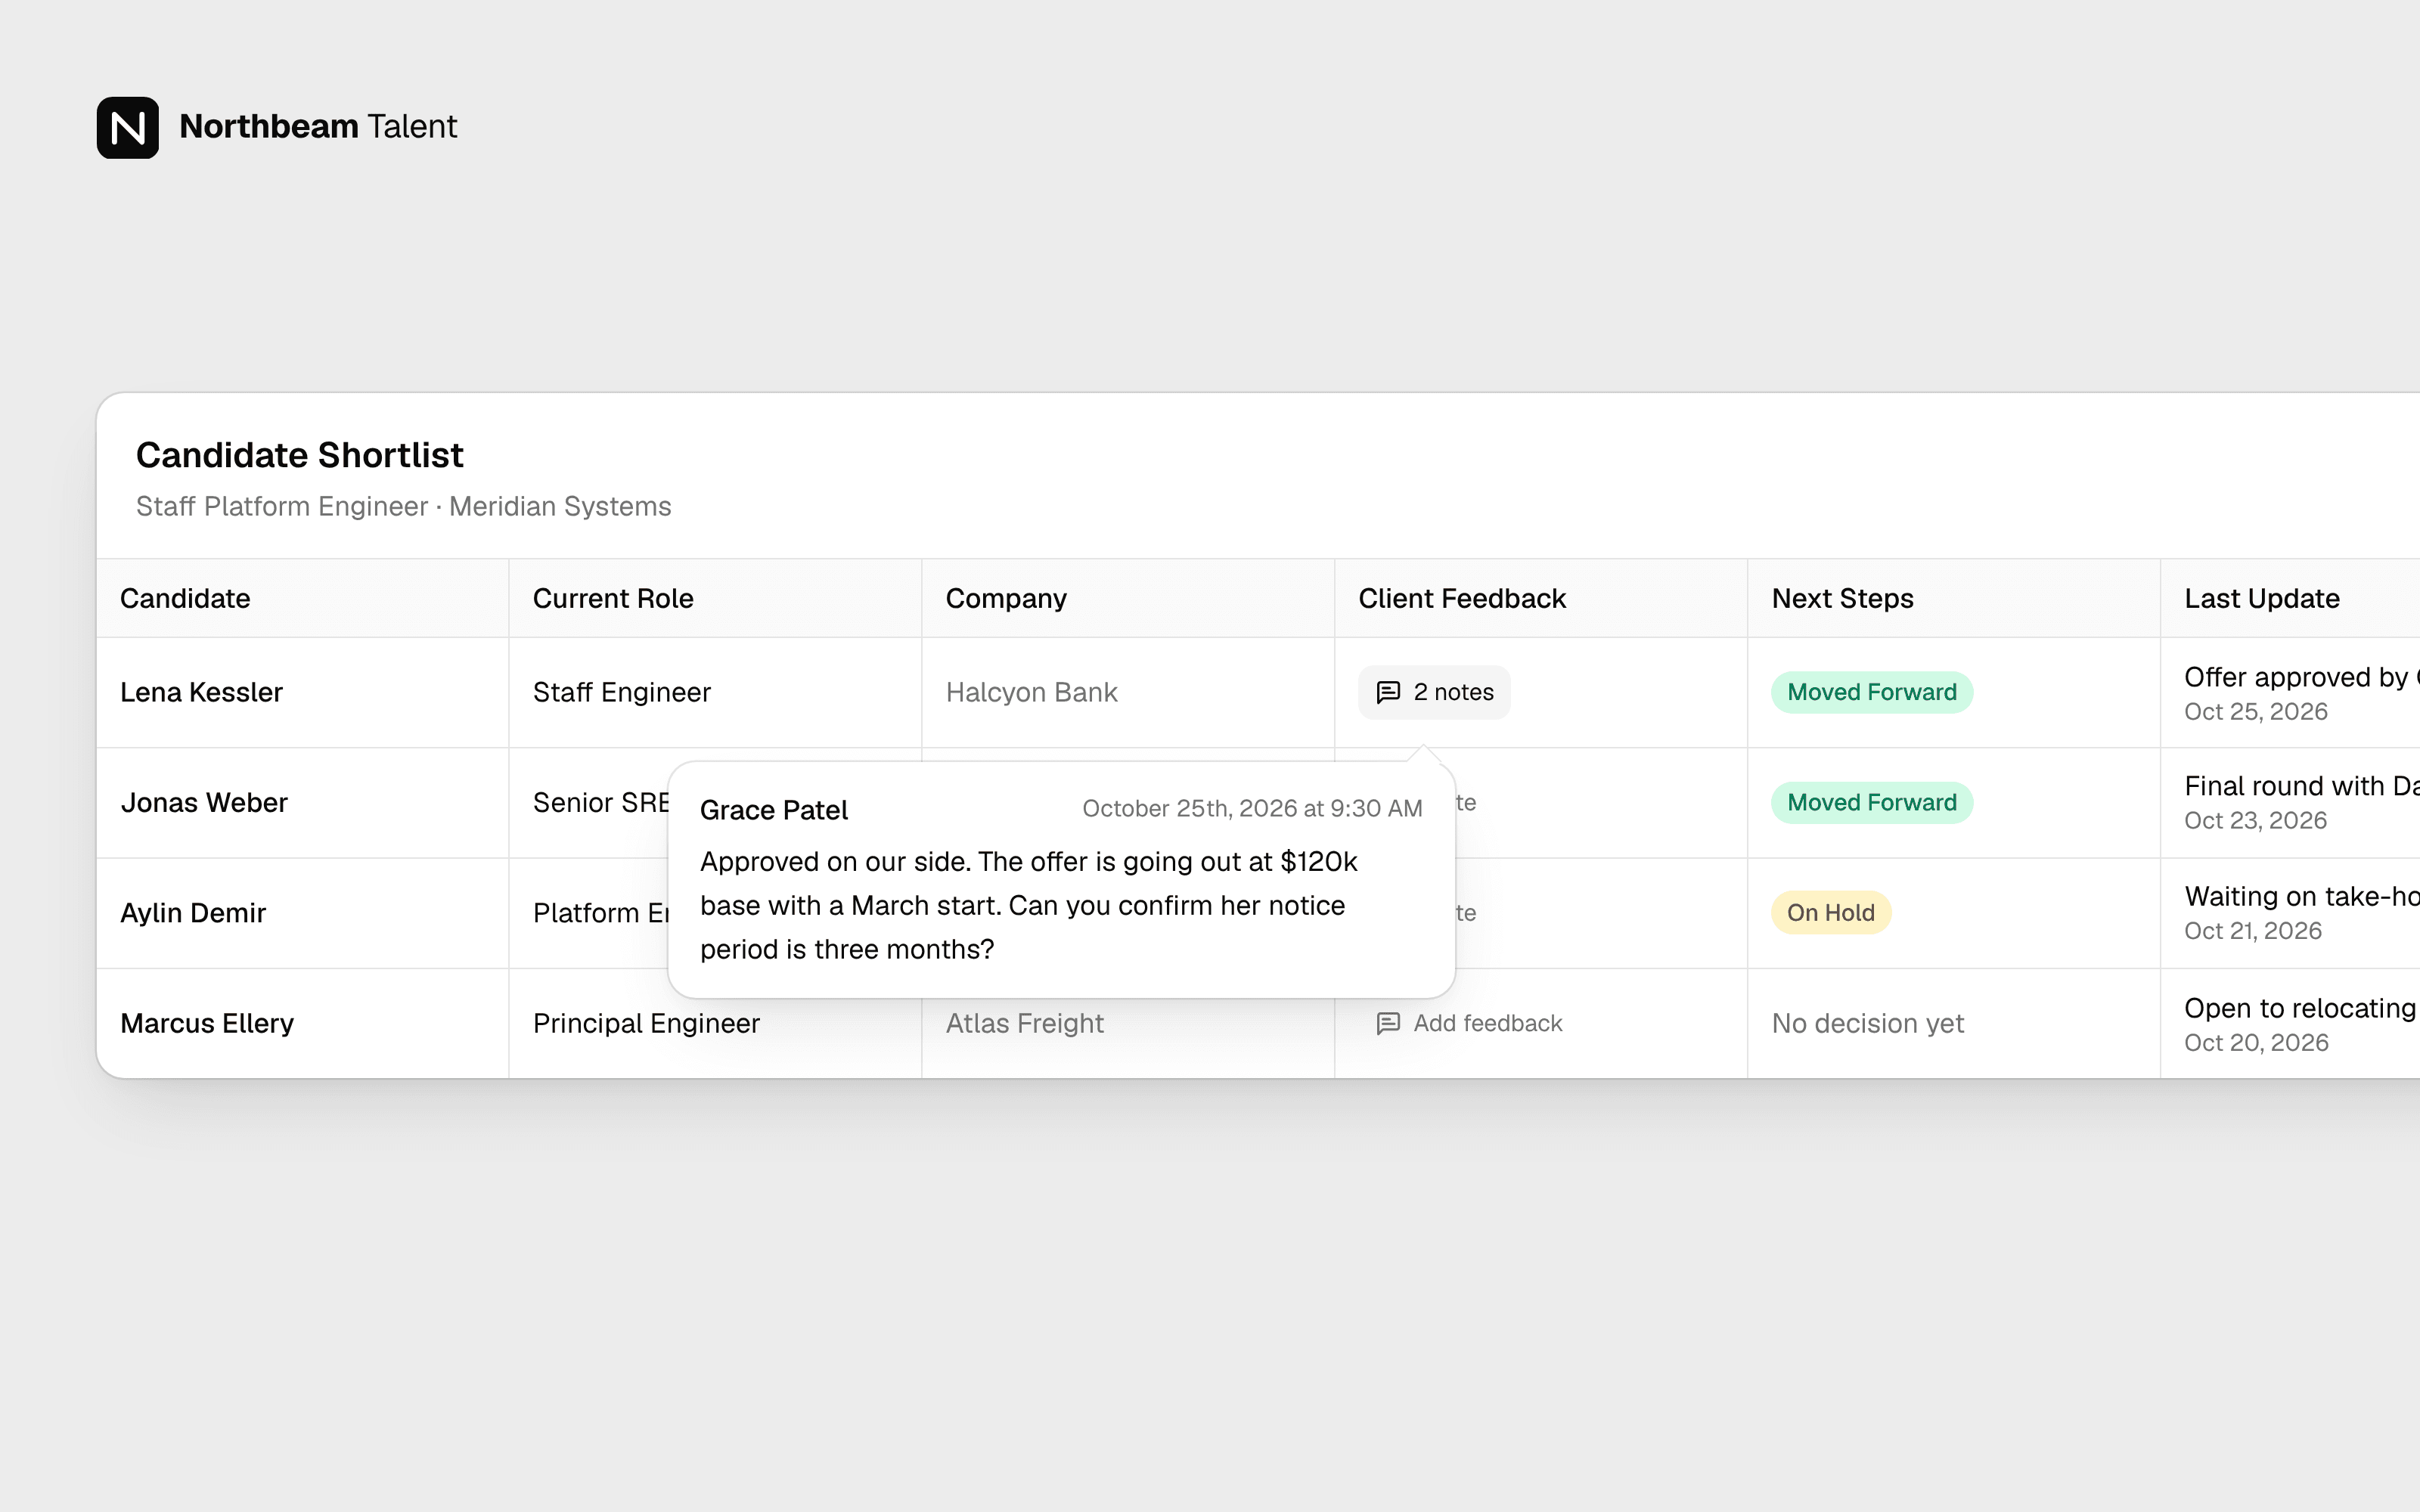Click Moved Forward badge for Jonas Weber
Image resolution: width=2420 pixels, height=1512 pixels.
pyautogui.click(x=1871, y=802)
